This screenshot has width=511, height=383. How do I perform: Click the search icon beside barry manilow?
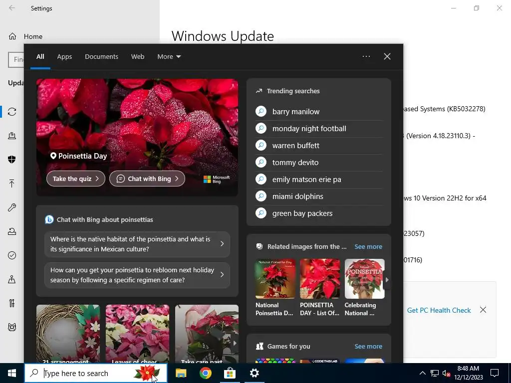pos(261,111)
